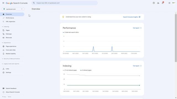Click the Performance card heading
The width and height of the screenshot is (177, 99).
point(69,28)
